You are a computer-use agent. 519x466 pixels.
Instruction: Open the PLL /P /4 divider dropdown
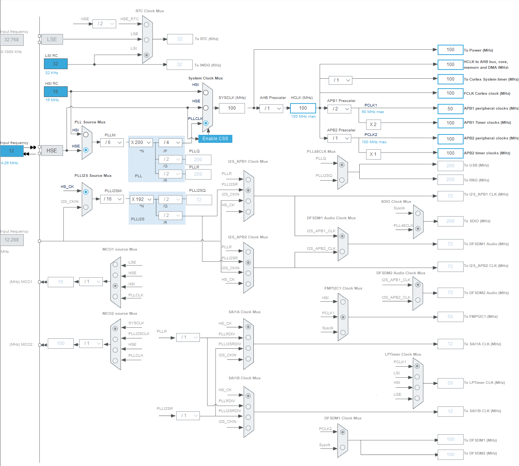click(170, 142)
